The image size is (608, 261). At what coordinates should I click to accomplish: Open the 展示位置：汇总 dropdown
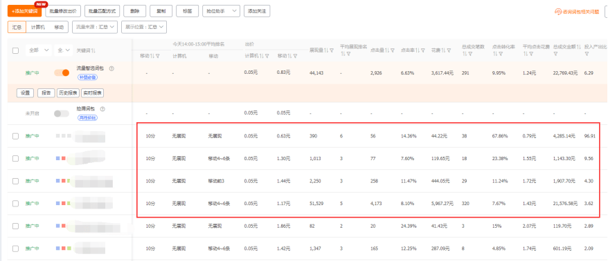(x=144, y=27)
